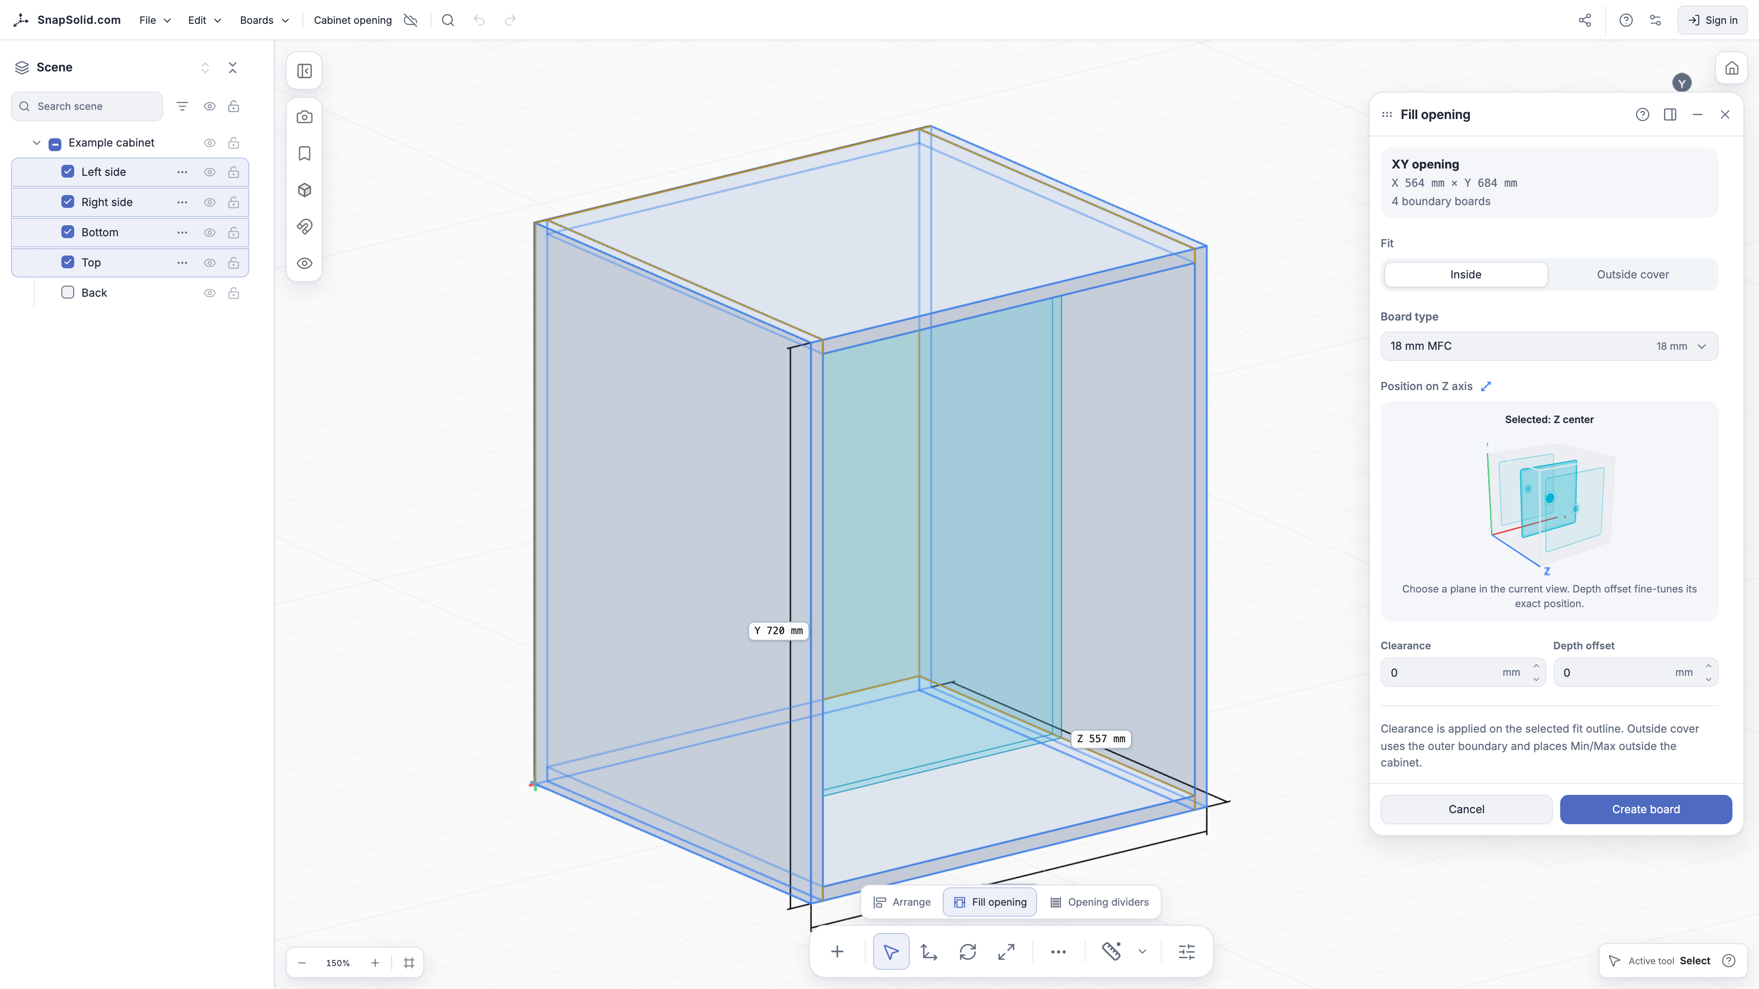1759x989 pixels.
Task: Click the scene filter icon
Action: [182, 107]
